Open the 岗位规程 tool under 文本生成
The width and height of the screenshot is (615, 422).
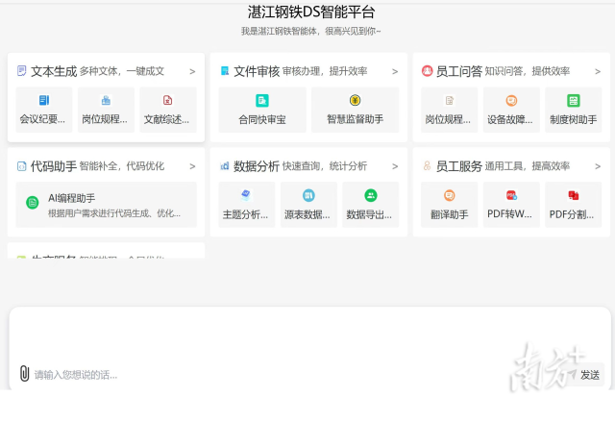pyautogui.click(x=106, y=110)
